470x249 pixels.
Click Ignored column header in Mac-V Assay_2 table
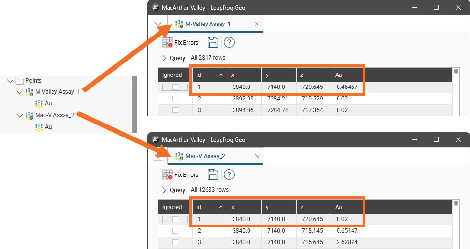(175, 207)
